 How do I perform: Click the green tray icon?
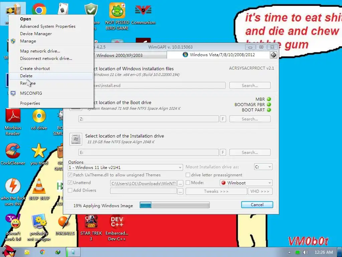[x=298, y=252]
